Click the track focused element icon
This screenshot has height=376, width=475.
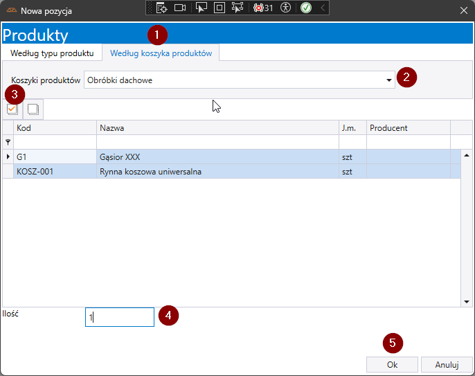click(238, 8)
